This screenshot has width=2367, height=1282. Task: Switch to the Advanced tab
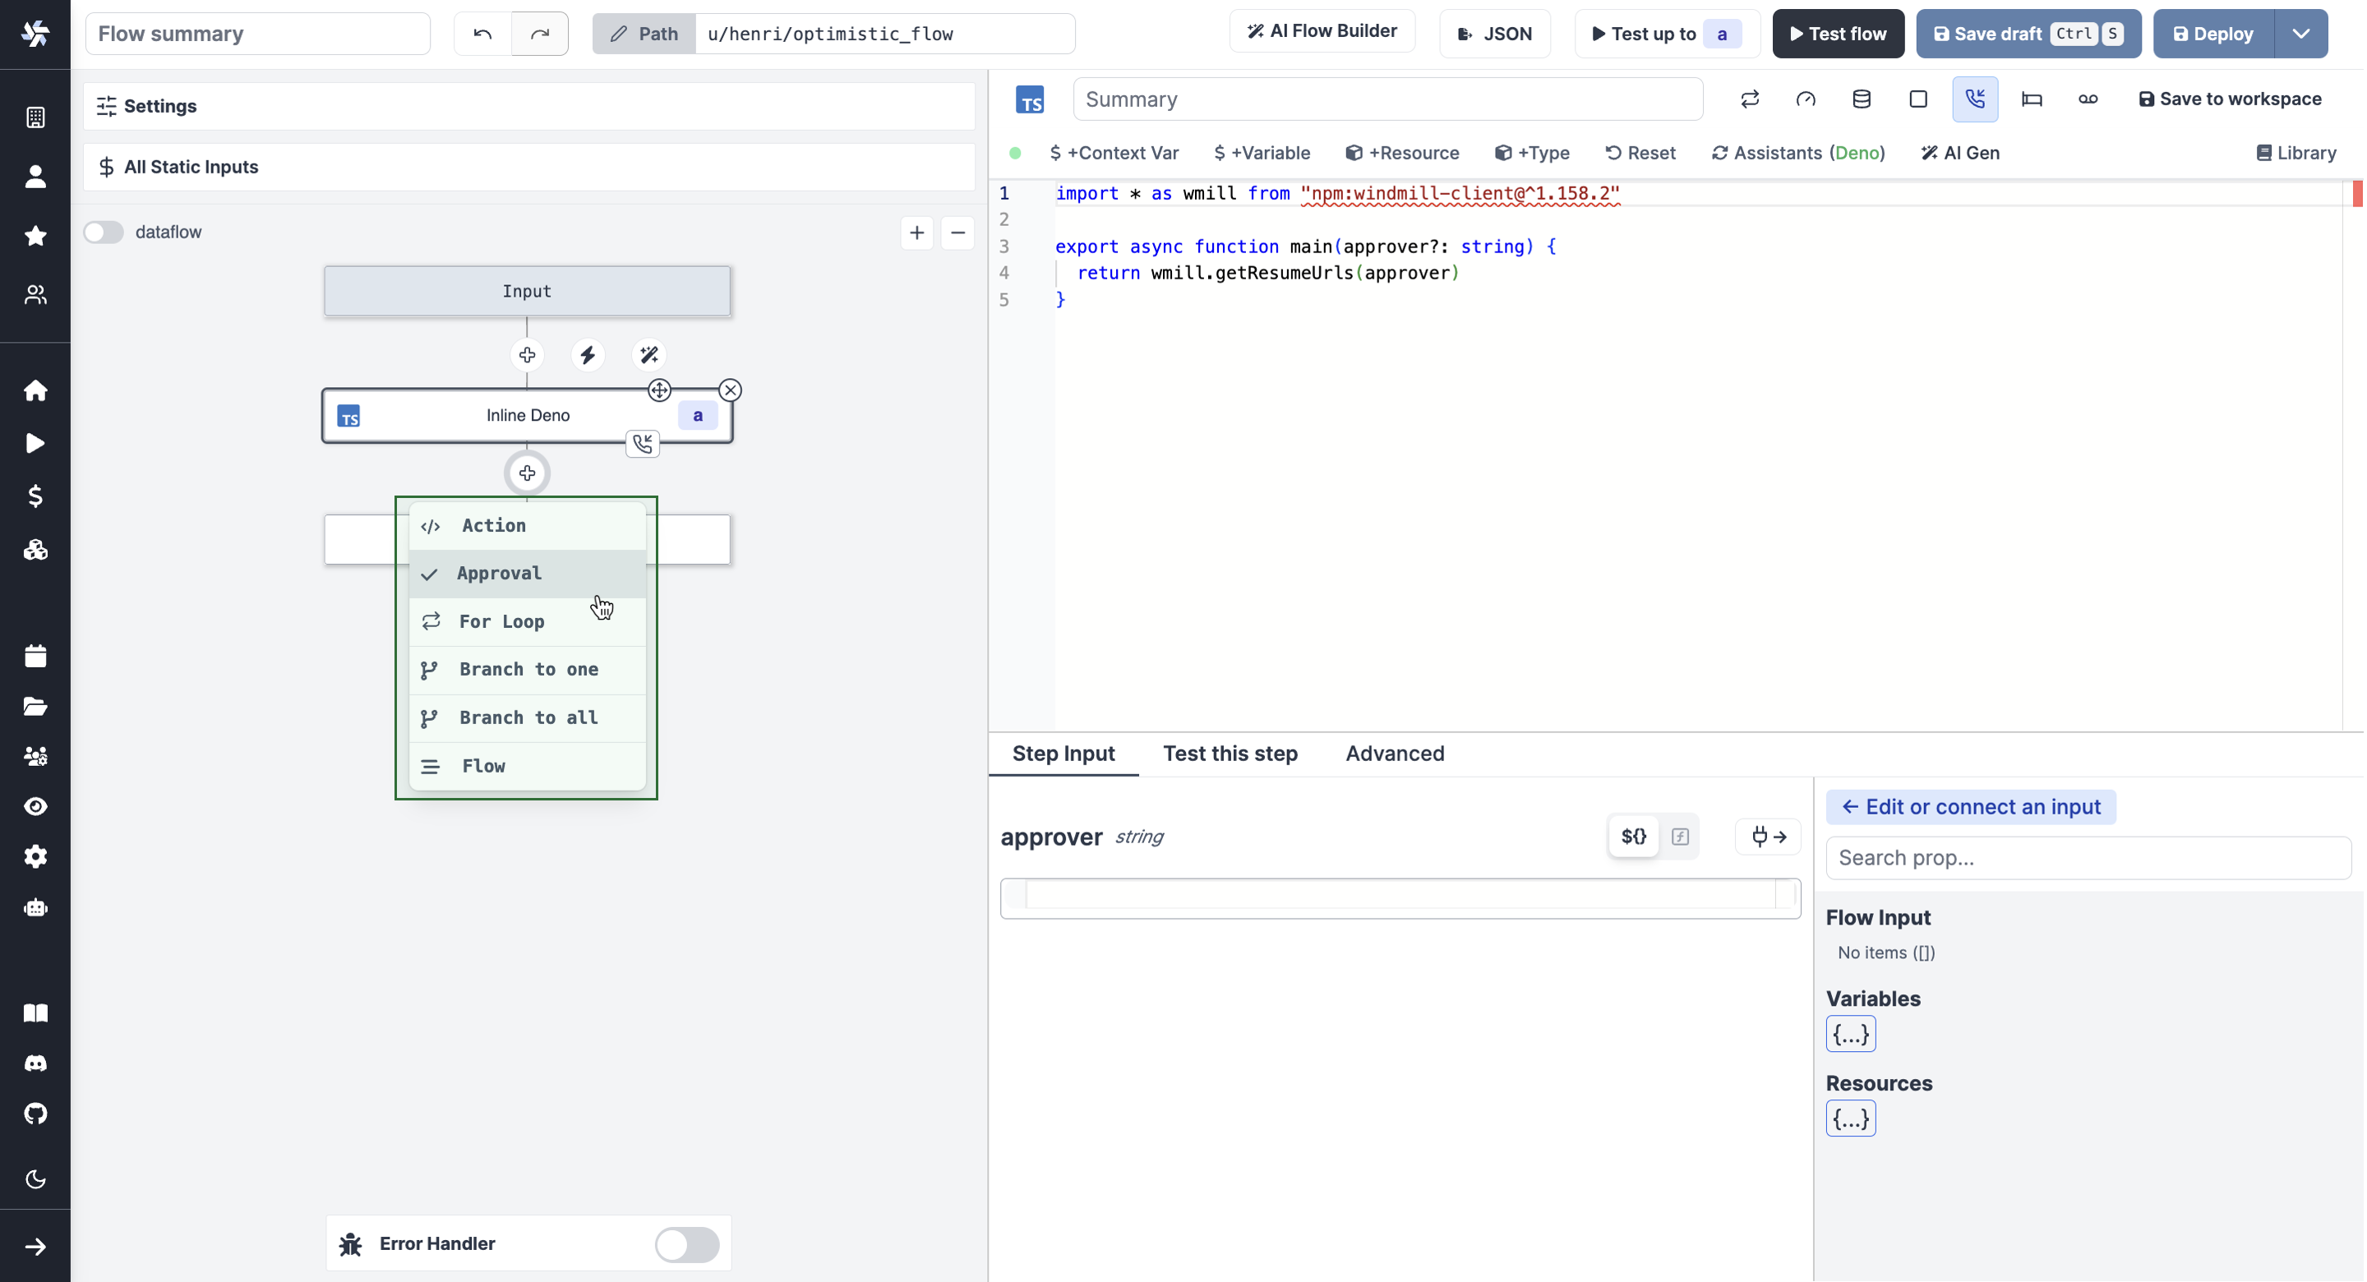1395,753
